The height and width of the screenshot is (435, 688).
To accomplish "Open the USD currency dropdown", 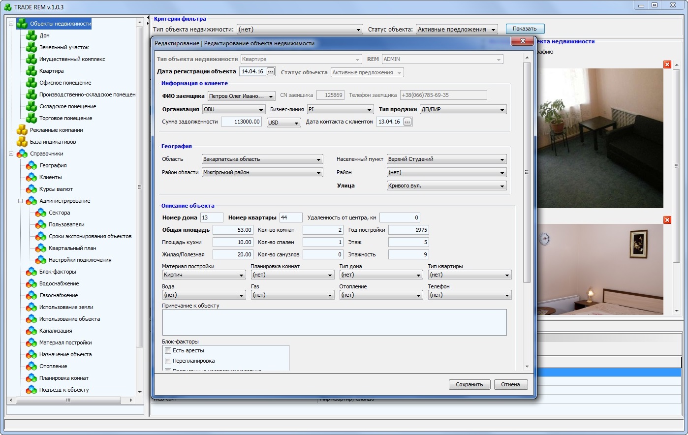I will coord(296,123).
